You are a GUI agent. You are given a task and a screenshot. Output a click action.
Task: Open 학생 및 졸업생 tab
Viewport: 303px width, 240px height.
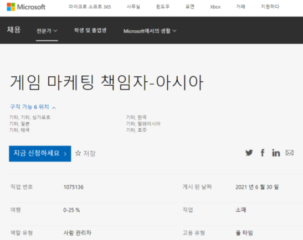90,30
